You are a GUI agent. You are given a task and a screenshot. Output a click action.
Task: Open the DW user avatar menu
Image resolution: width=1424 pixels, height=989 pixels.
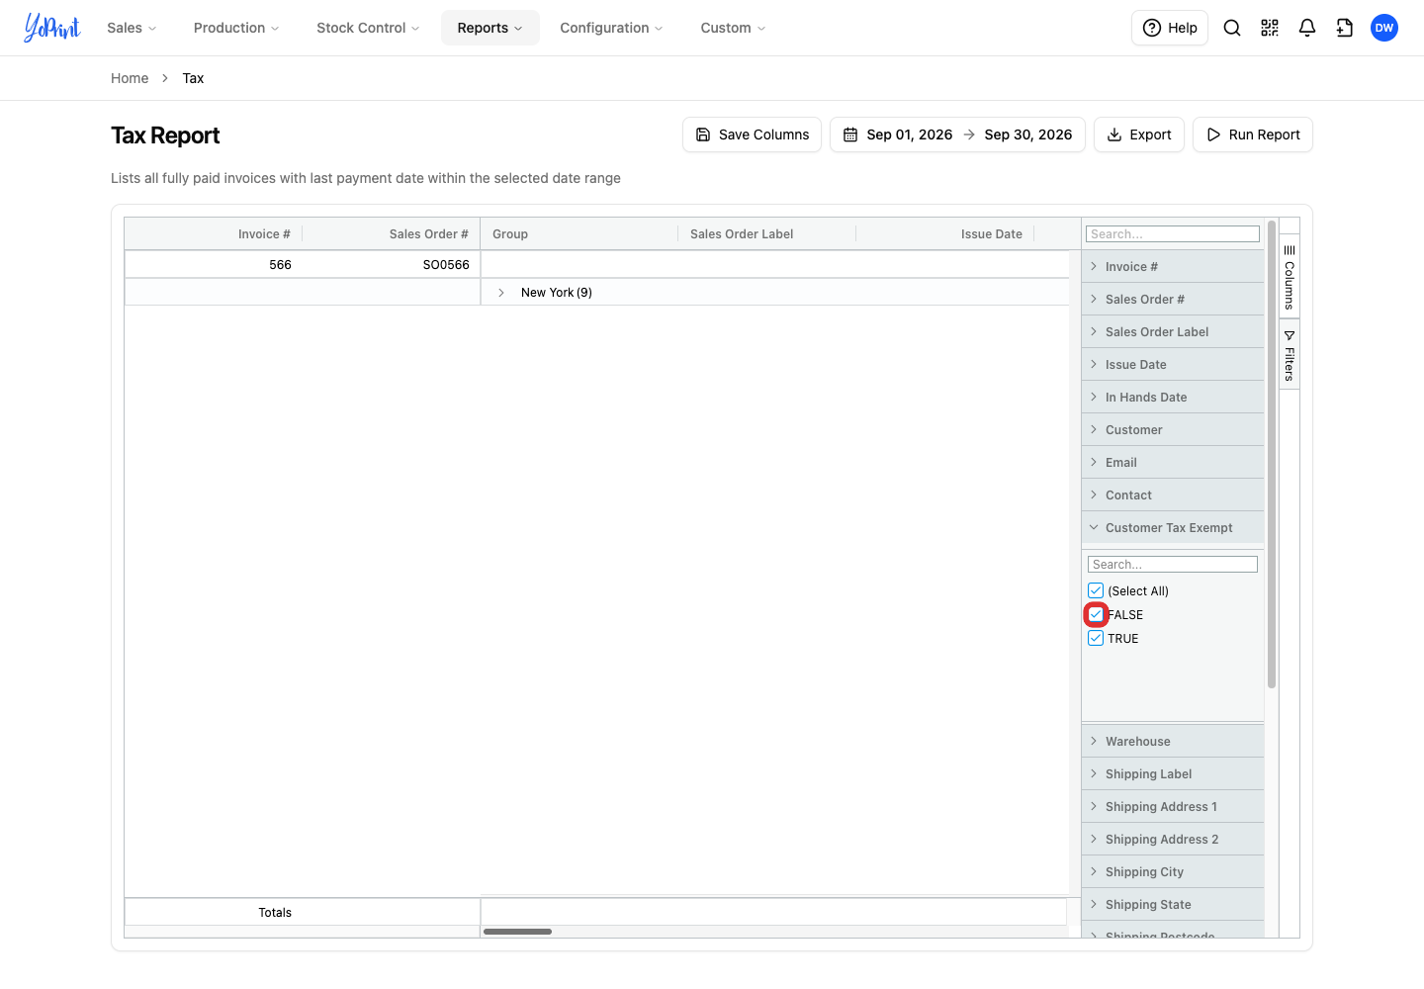(1384, 28)
